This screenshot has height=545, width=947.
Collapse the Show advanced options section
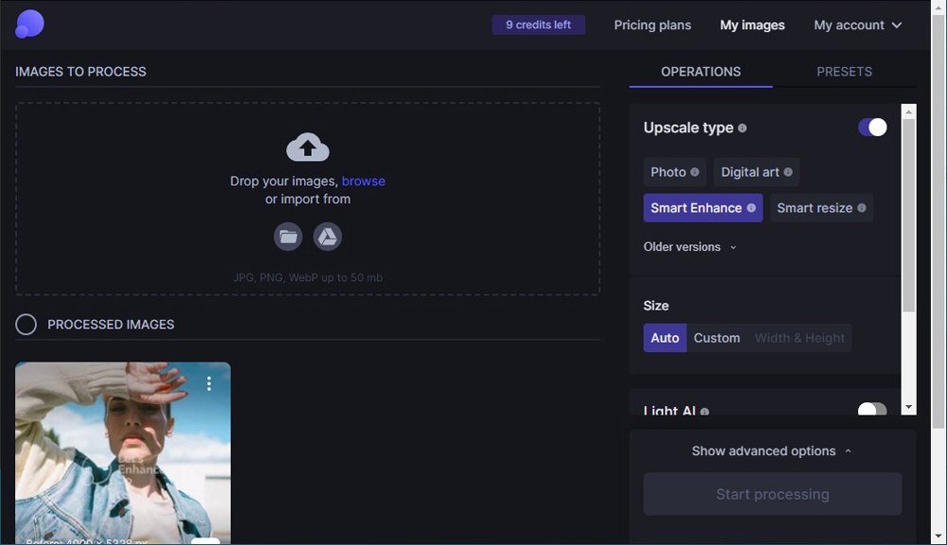(x=772, y=451)
